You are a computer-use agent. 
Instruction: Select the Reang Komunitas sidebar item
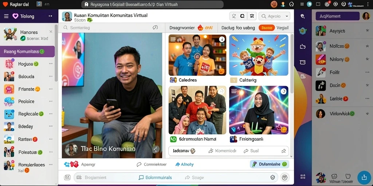(27, 52)
